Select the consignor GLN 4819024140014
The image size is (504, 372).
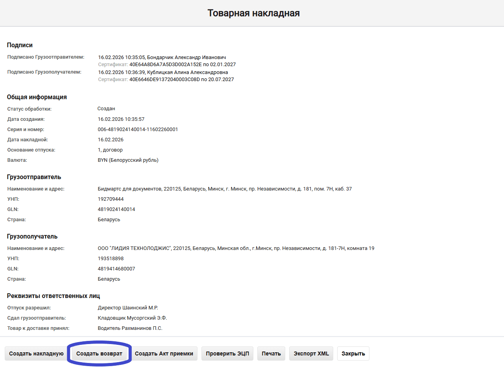click(116, 209)
